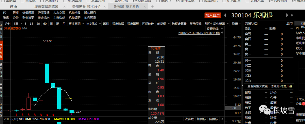305x124 pixels.
Task: Click the 加指标 button
Action: [x=201, y=119]
